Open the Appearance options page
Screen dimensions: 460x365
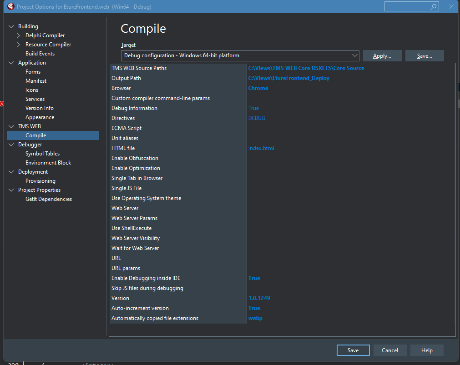pyautogui.click(x=40, y=117)
